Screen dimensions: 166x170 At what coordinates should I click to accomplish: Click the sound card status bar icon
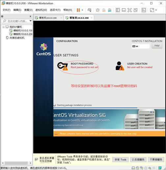(x=150, y=168)
